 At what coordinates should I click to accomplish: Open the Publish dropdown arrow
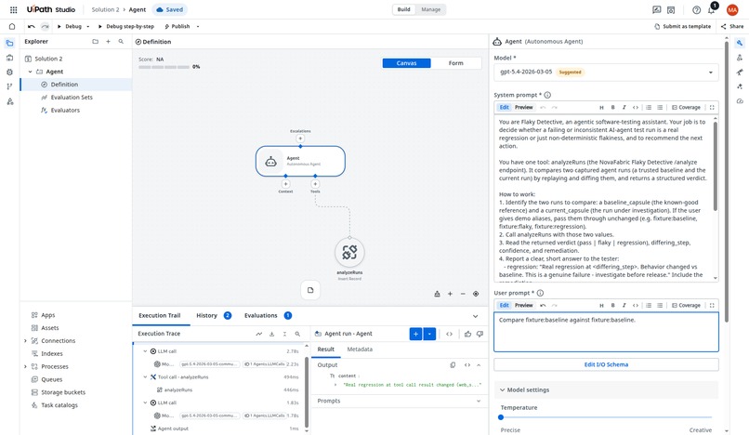[198, 26]
